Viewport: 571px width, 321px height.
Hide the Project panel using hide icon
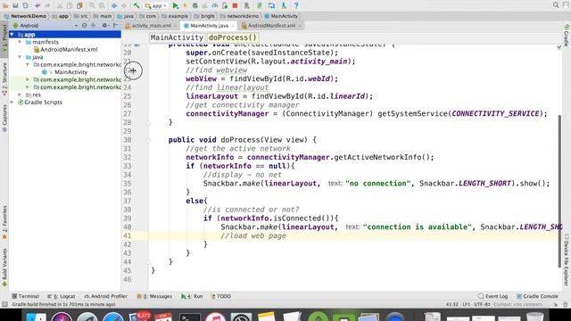pos(115,26)
